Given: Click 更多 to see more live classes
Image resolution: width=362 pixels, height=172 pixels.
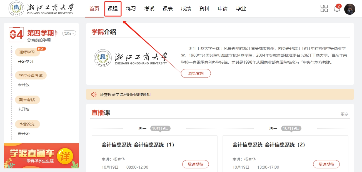Looking at the screenshot, I should [x=344, y=114].
